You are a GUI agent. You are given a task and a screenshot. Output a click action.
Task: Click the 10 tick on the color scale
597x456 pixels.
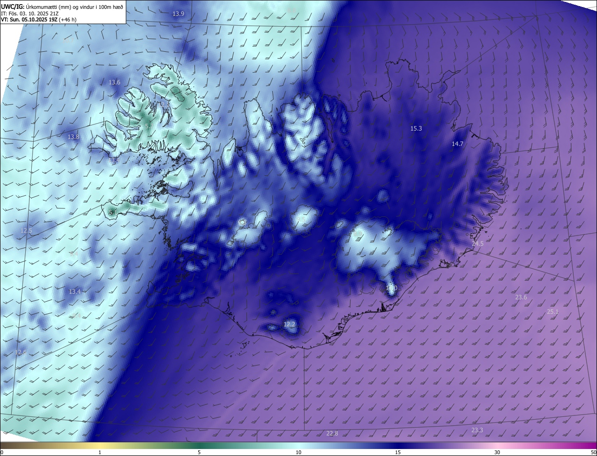298,452
